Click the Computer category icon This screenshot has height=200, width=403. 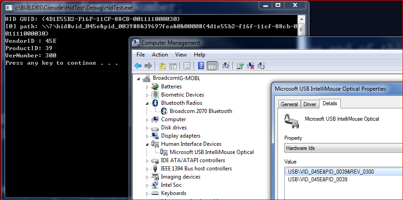[x=155, y=119]
